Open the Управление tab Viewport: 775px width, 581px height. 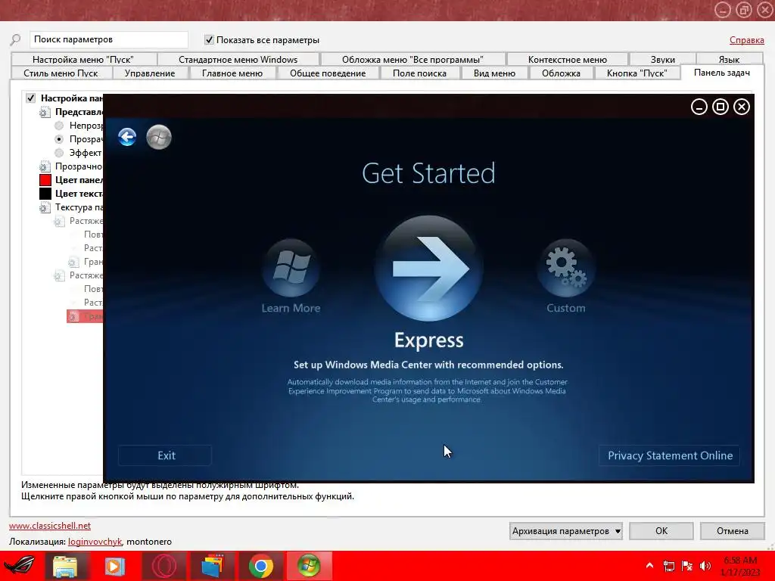point(150,73)
